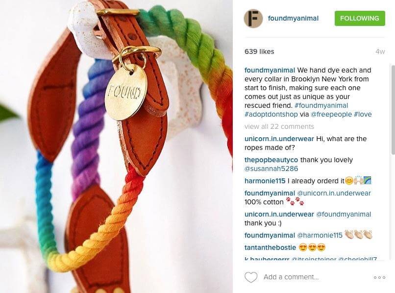Toggle the green FOLLOWING button
This screenshot has height=293, width=395.
point(360,19)
